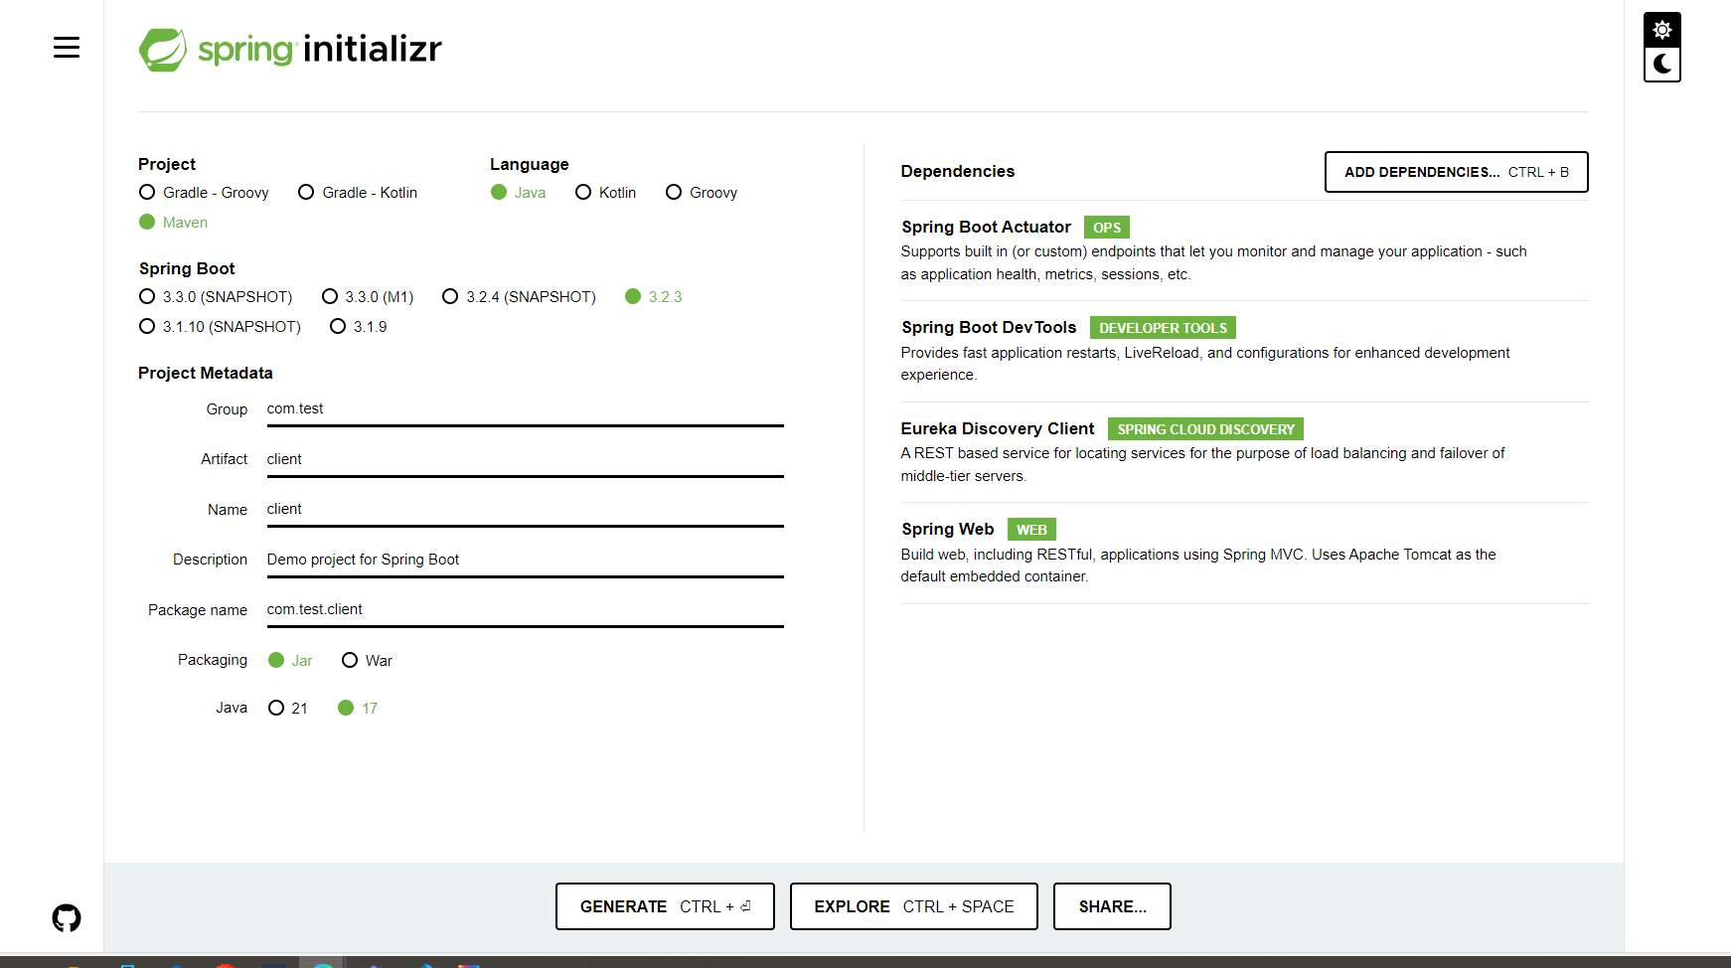Screen dimensions: 1731x968
Task: Select Spring Boot 3.1.9 version
Action: click(359, 327)
